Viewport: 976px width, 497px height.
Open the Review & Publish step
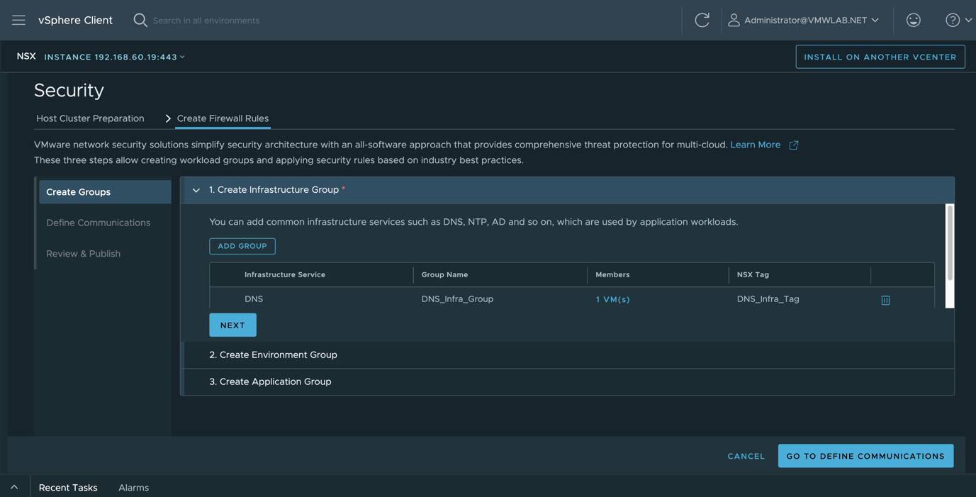click(83, 254)
